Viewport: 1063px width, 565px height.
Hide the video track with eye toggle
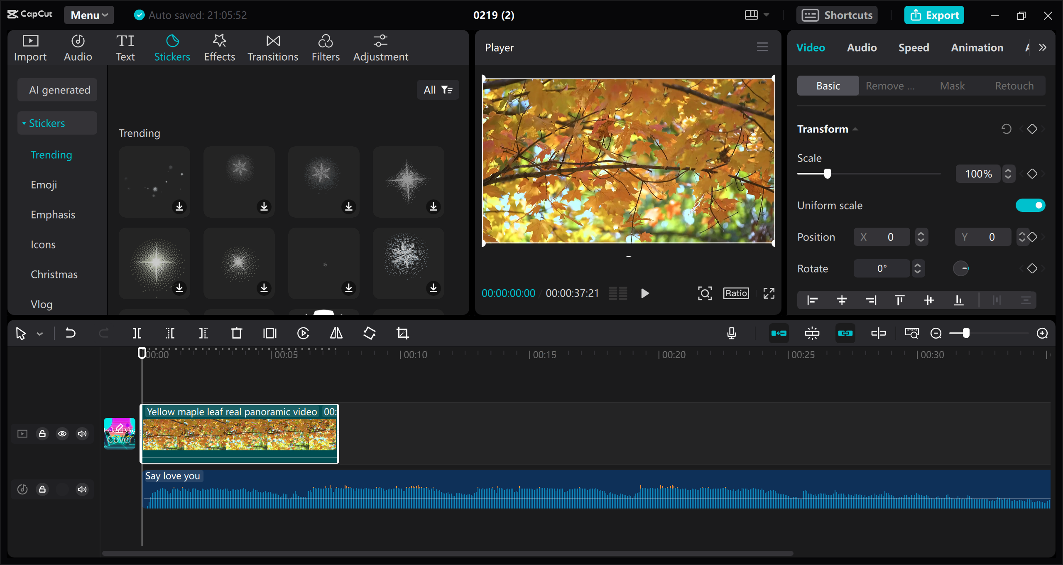tap(62, 433)
